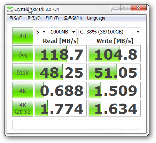The width and height of the screenshot is (156, 143).
Task: Expand the 1000MB test size dropdown
Action: pos(63,32)
